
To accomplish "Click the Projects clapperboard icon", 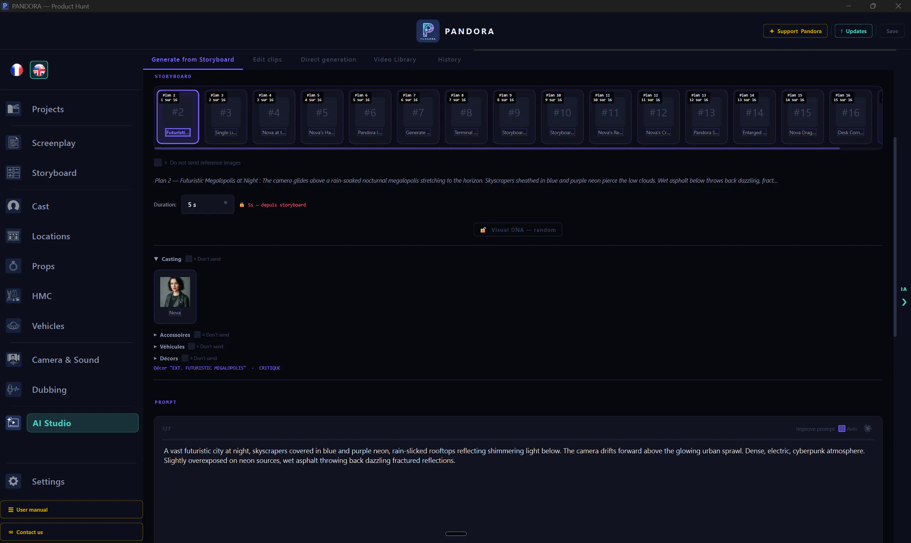I will (x=14, y=109).
